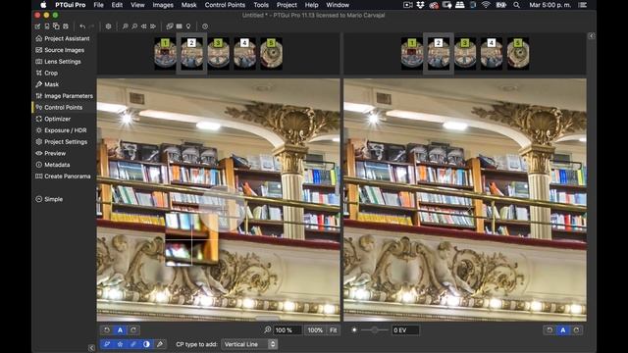Screen dimensions: 628x353
Task: Select thumbnail 4 in left pane
Action: [244, 54]
